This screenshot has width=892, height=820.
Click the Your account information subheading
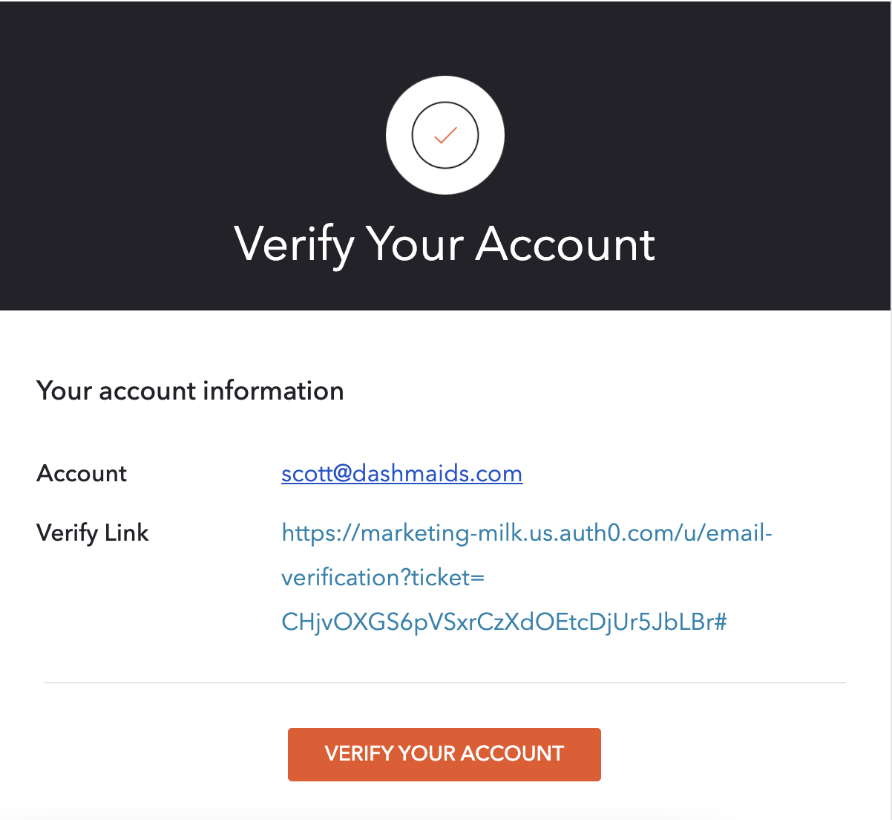(x=190, y=391)
